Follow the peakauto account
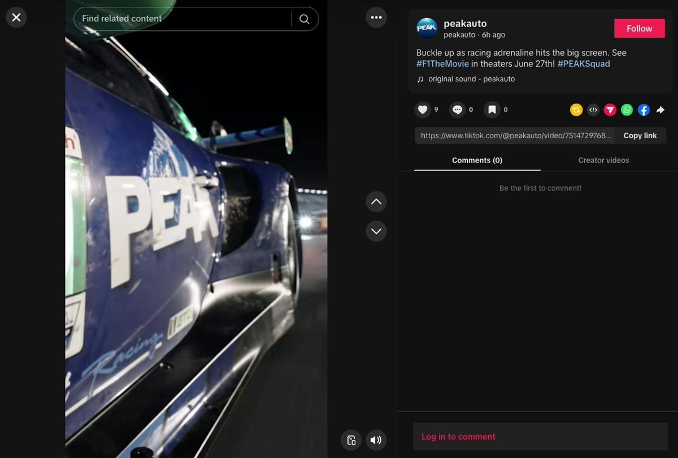 (x=640, y=29)
